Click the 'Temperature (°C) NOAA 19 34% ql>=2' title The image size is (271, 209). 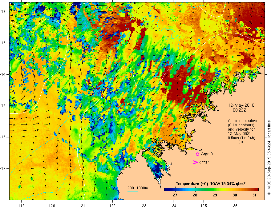coord(211,184)
